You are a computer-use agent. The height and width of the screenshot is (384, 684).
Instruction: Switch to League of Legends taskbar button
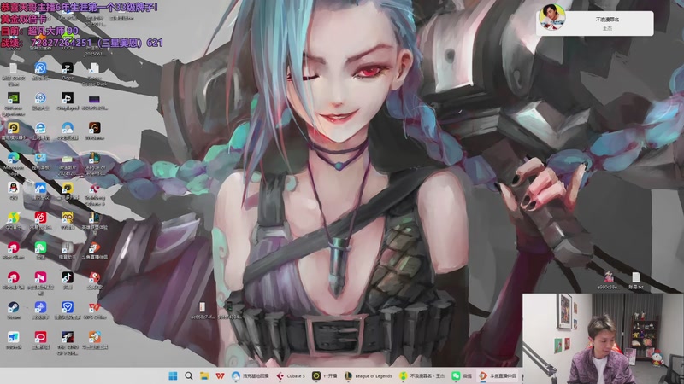(x=369, y=375)
